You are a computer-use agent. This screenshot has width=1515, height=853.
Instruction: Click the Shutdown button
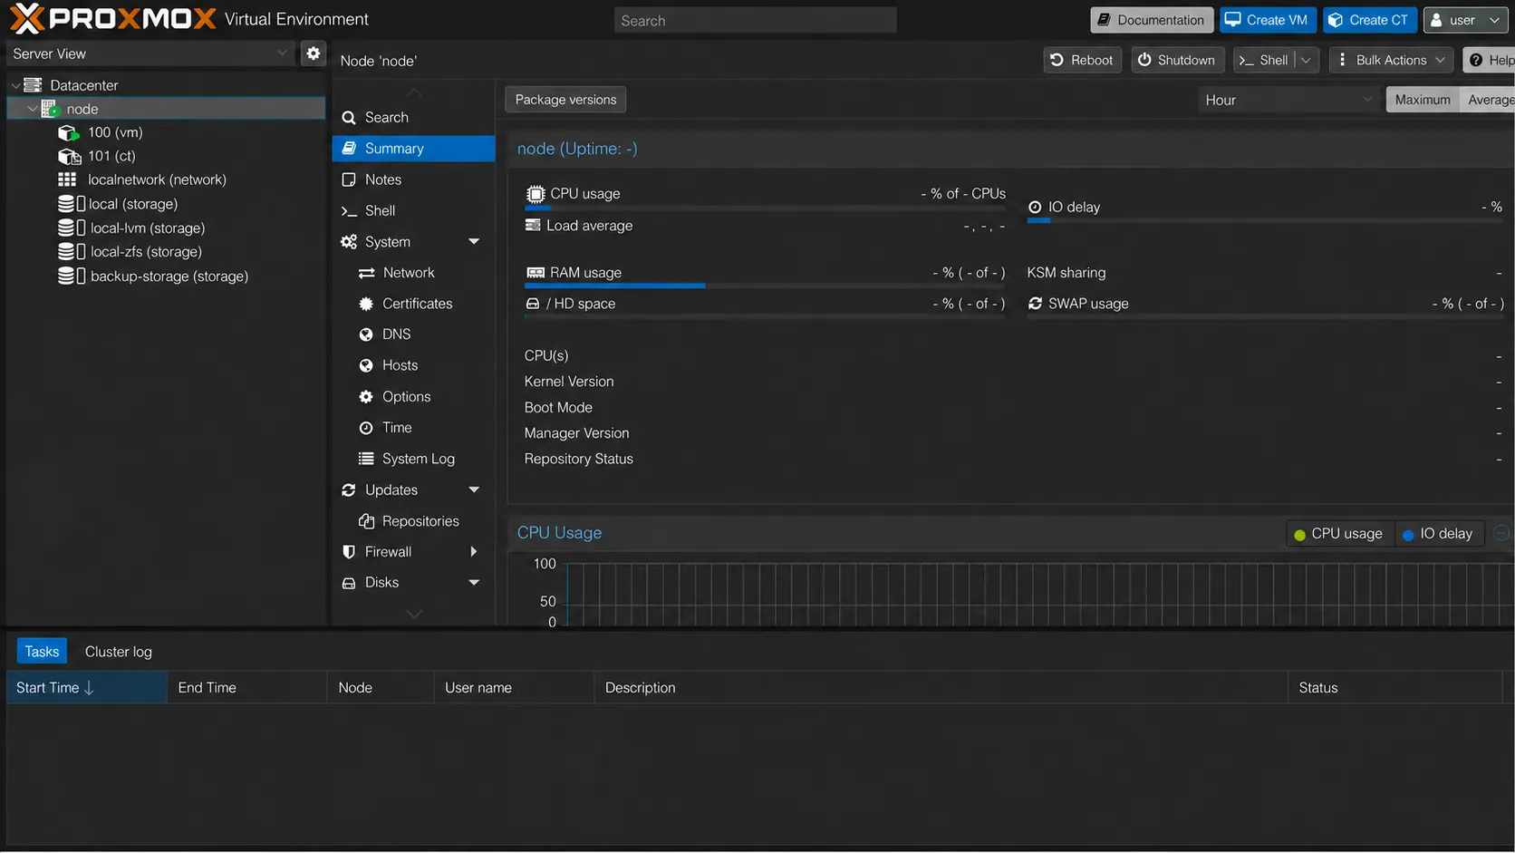[x=1177, y=61]
